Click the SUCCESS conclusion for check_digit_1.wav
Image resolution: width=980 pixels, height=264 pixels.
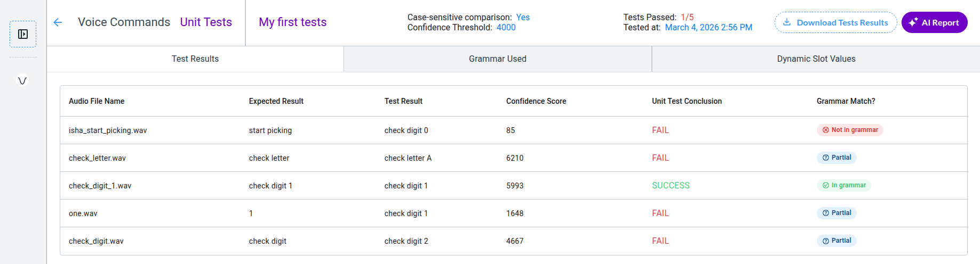(x=671, y=185)
